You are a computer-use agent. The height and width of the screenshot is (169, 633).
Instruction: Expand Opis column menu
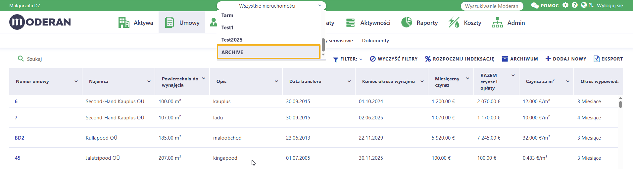(x=276, y=81)
